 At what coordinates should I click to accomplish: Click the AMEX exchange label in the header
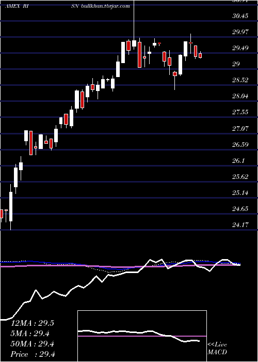12,6
